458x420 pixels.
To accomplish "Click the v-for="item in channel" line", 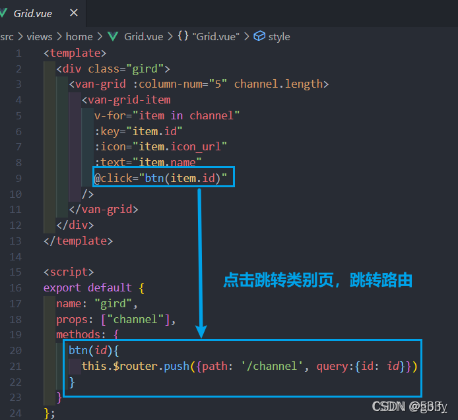I will [x=167, y=115].
